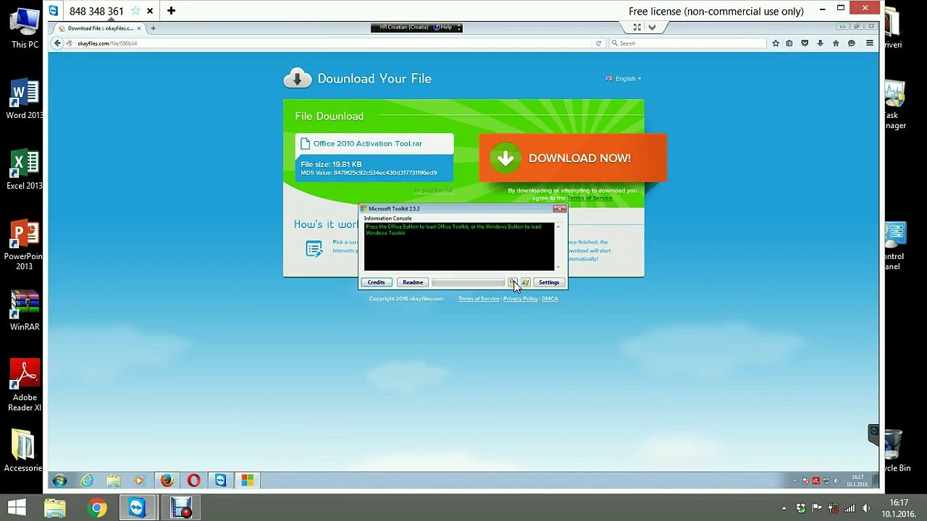Open Settings in Microsoft Toolkit
Image resolution: width=927 pixels, height=521 pixels.
pos(549,282)
